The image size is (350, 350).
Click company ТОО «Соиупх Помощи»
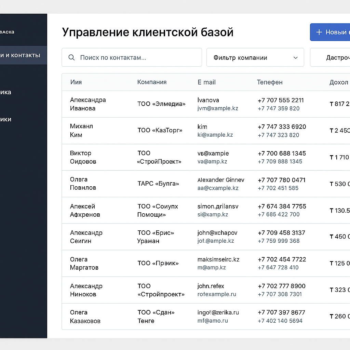[x=158, y=210]
